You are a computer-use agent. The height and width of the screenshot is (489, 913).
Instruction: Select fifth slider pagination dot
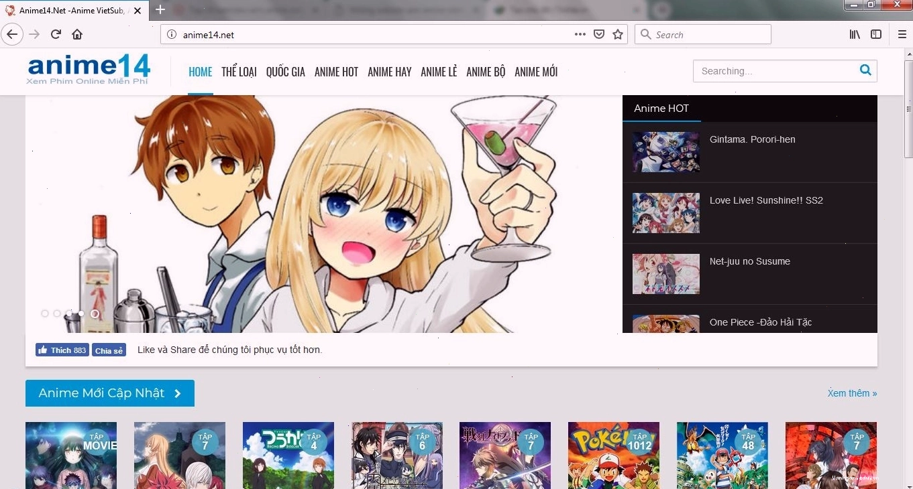point(95,313)
